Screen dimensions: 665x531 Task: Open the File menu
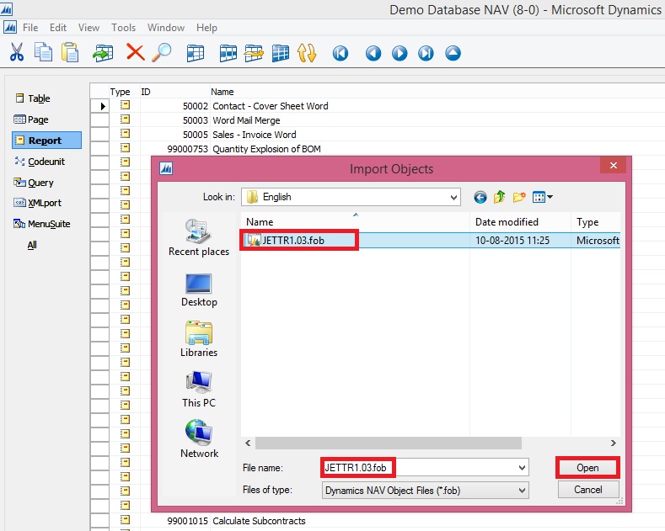pyautogui.click(x=30, y=28)
